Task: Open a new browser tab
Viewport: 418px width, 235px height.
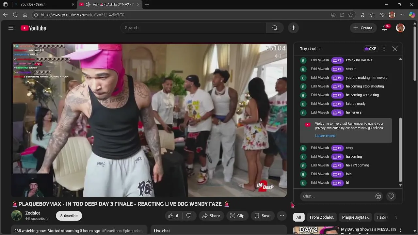Action: (x=147, y=5)
